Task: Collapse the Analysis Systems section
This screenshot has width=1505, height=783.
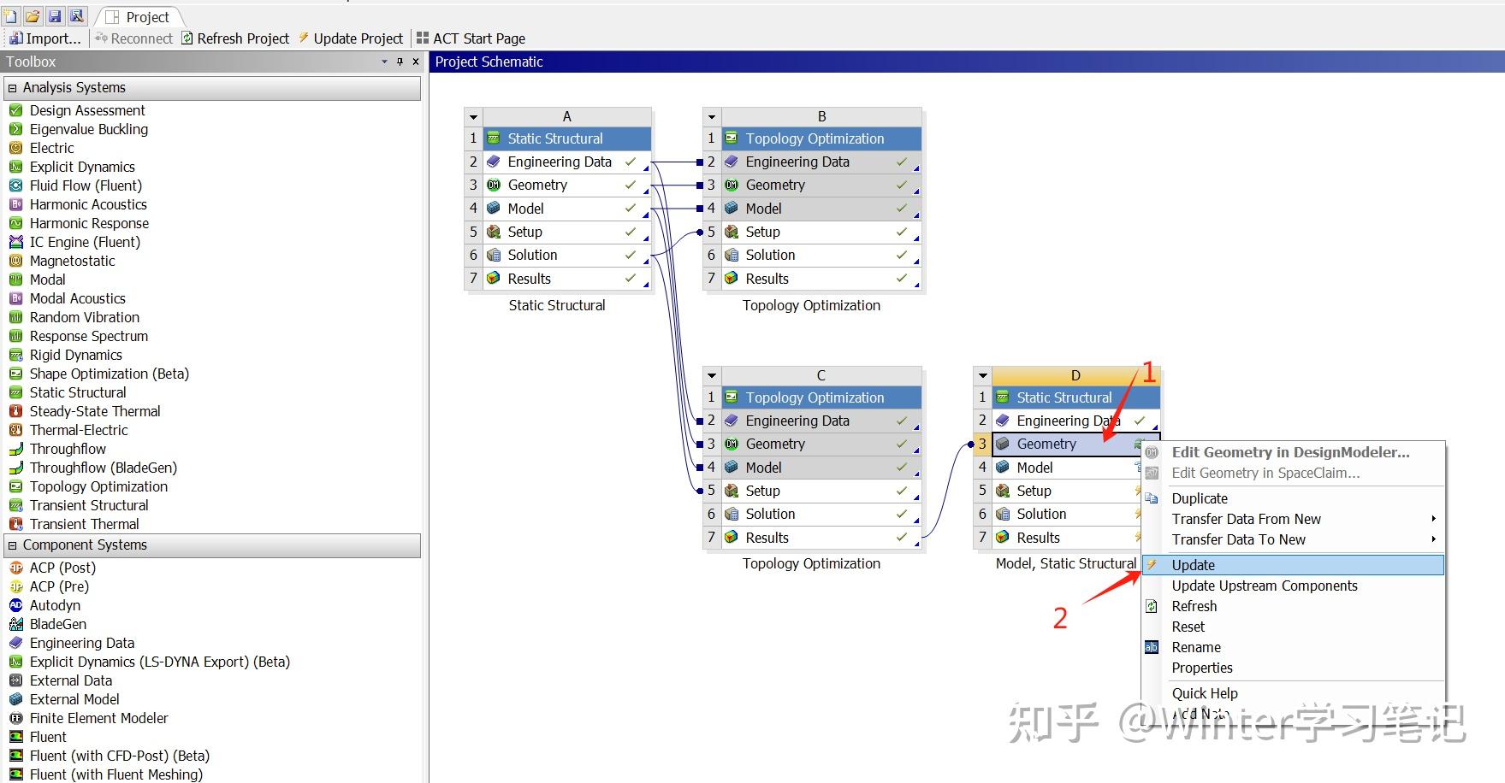Action: point(13,87)
